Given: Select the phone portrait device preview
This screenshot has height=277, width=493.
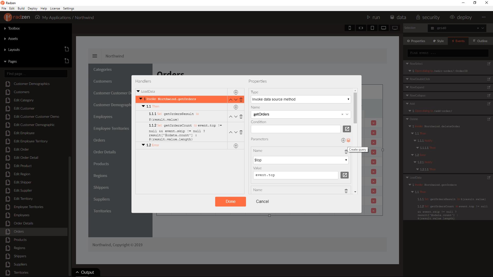Looking at the screenshot, I should coord(350,28).
